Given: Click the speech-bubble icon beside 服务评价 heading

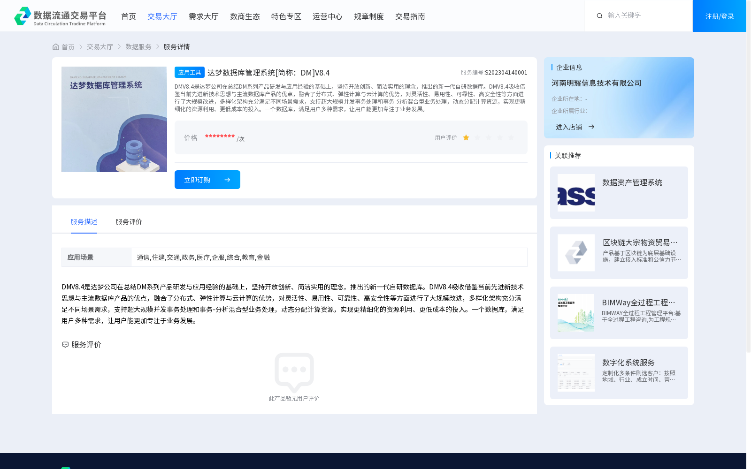Looking at the screenshot, I should point(64,345).
